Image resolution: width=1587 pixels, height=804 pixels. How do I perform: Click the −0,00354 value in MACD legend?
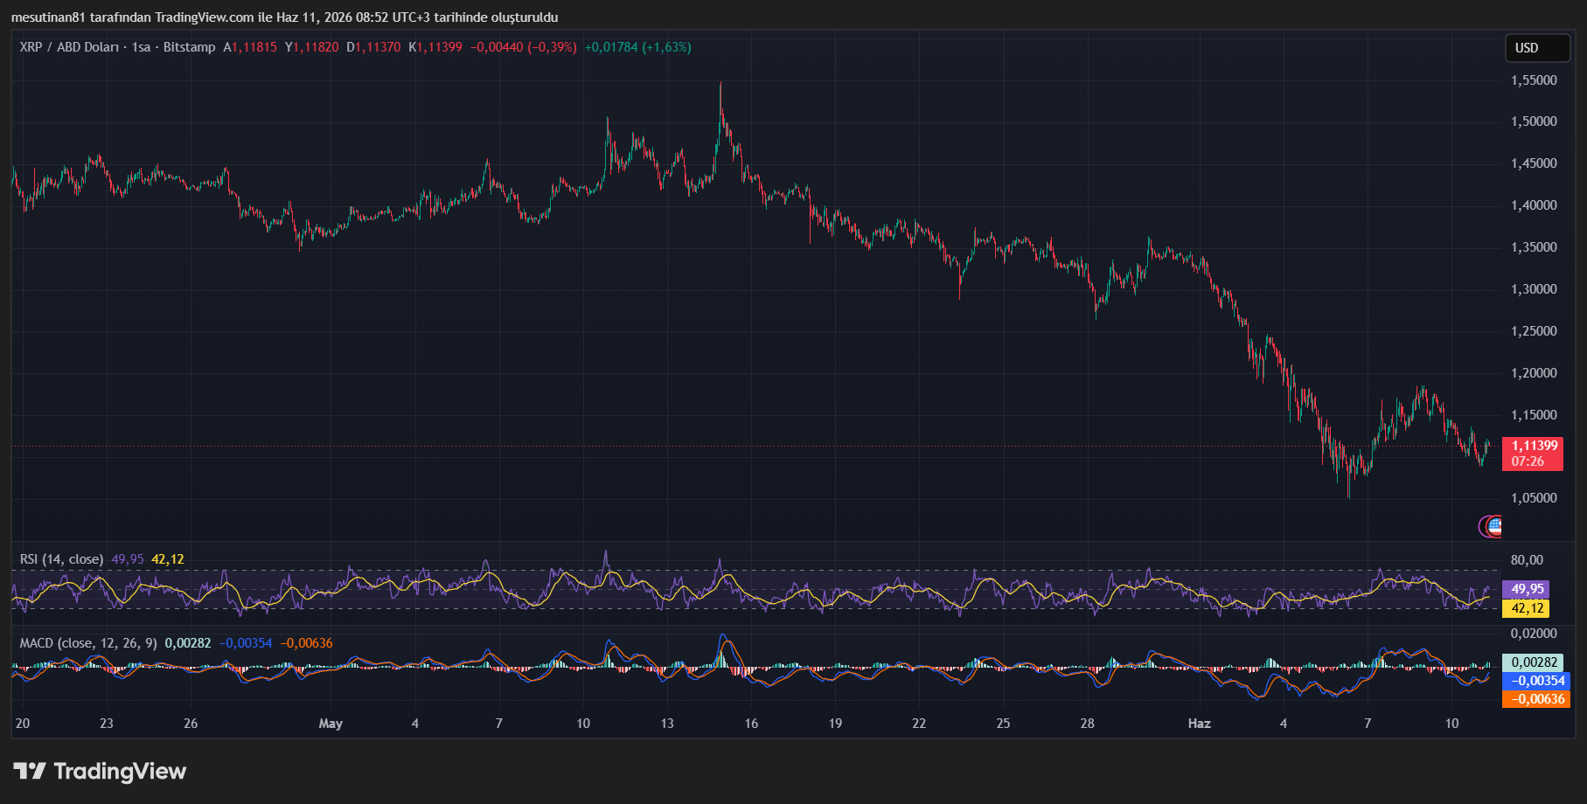[246, 643]
